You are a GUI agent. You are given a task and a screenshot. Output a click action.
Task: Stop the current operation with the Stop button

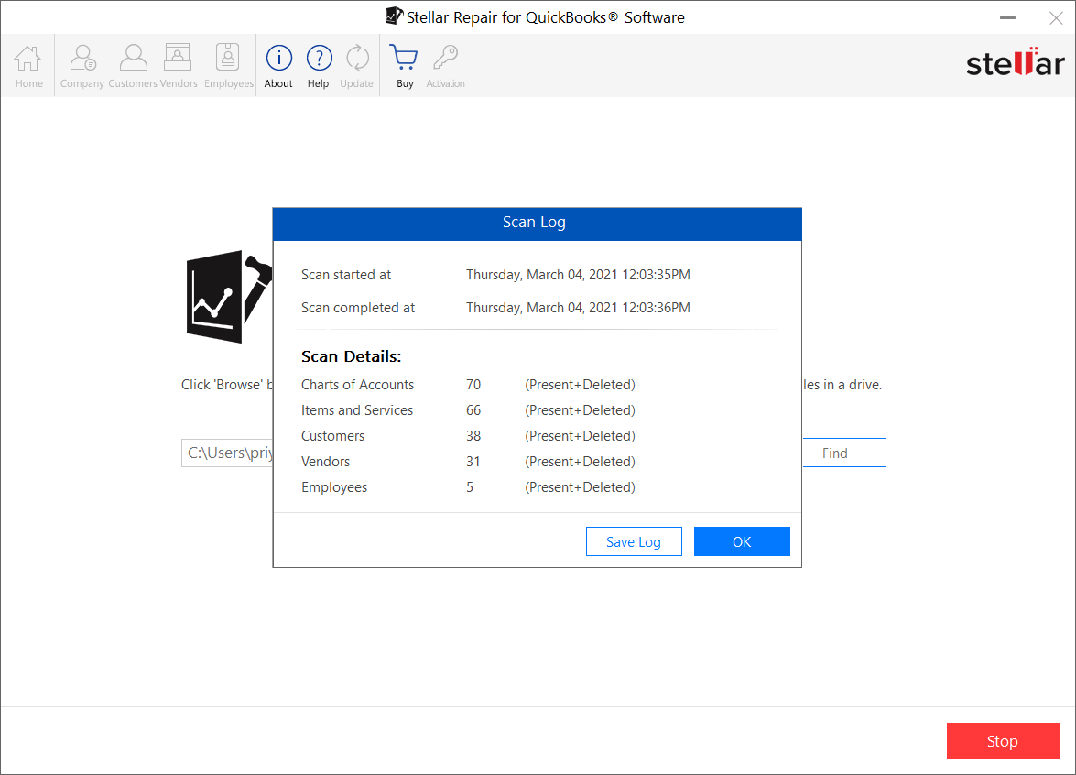click(1003, 741)
